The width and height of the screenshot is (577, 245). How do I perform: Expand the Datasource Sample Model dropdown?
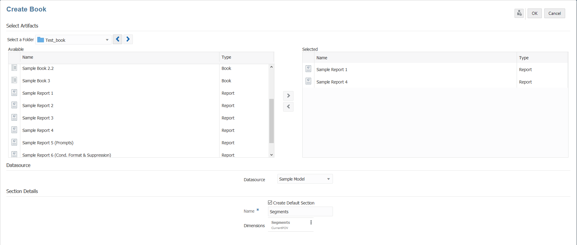tap(328, 179)
